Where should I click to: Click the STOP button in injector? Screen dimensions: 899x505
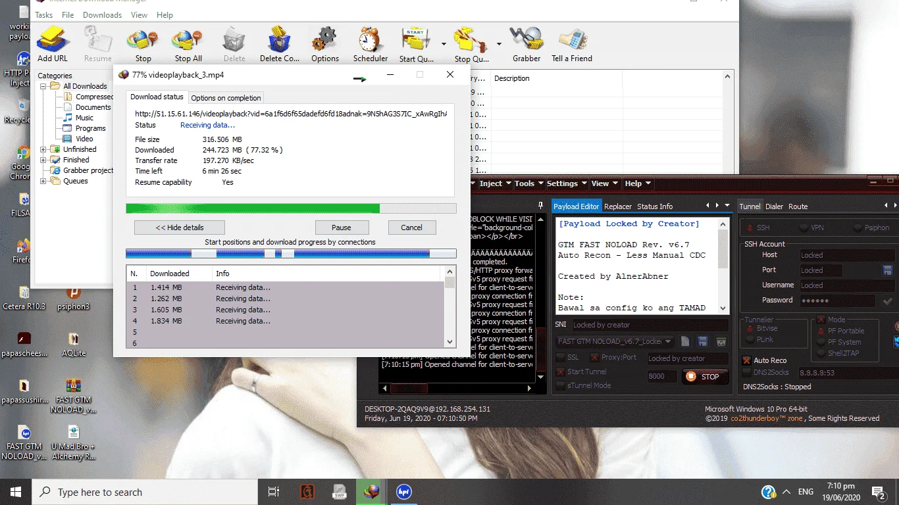point(705,377)
